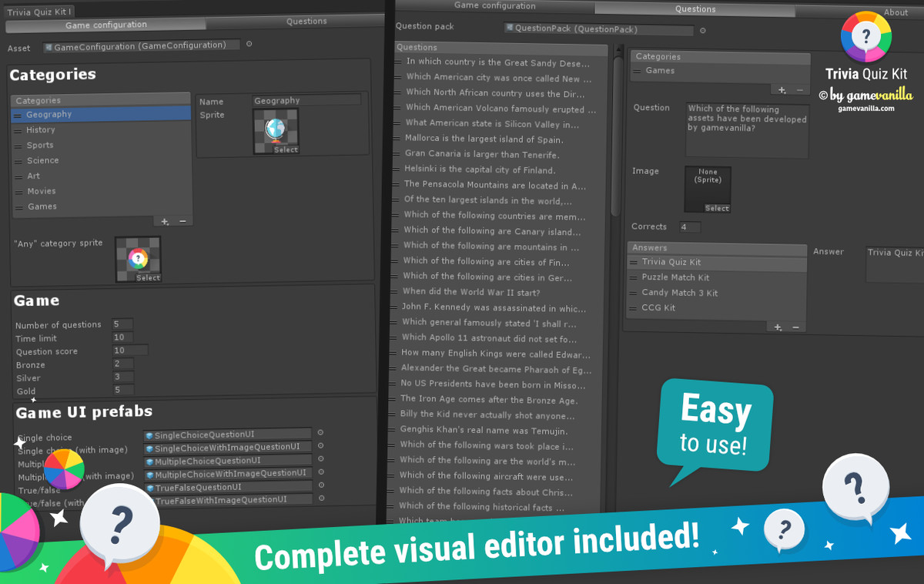Click Select on the Geography sprite thumbnail

[286, 149]
